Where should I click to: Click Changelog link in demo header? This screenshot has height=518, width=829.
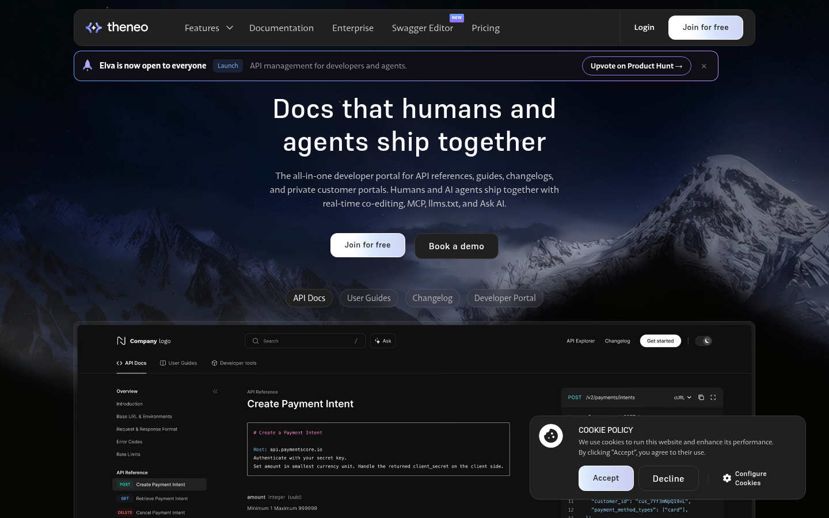coord(617,341)
